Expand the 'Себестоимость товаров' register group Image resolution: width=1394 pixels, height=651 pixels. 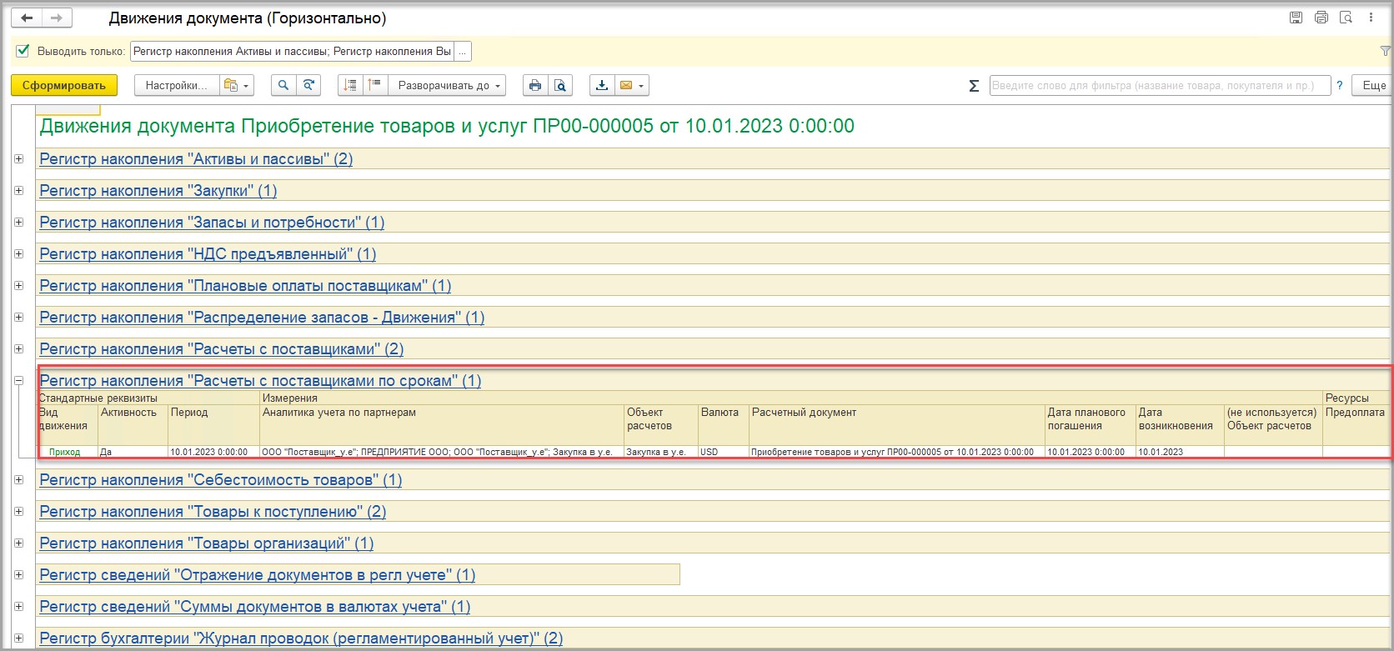click(18, 480)
